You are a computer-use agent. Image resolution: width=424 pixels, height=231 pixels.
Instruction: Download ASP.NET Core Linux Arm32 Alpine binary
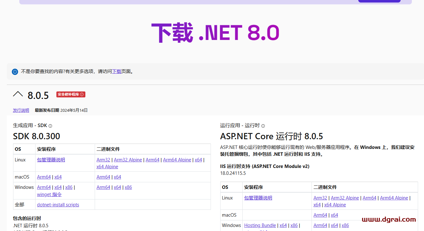pyautogui.click(x=345, y=198)
